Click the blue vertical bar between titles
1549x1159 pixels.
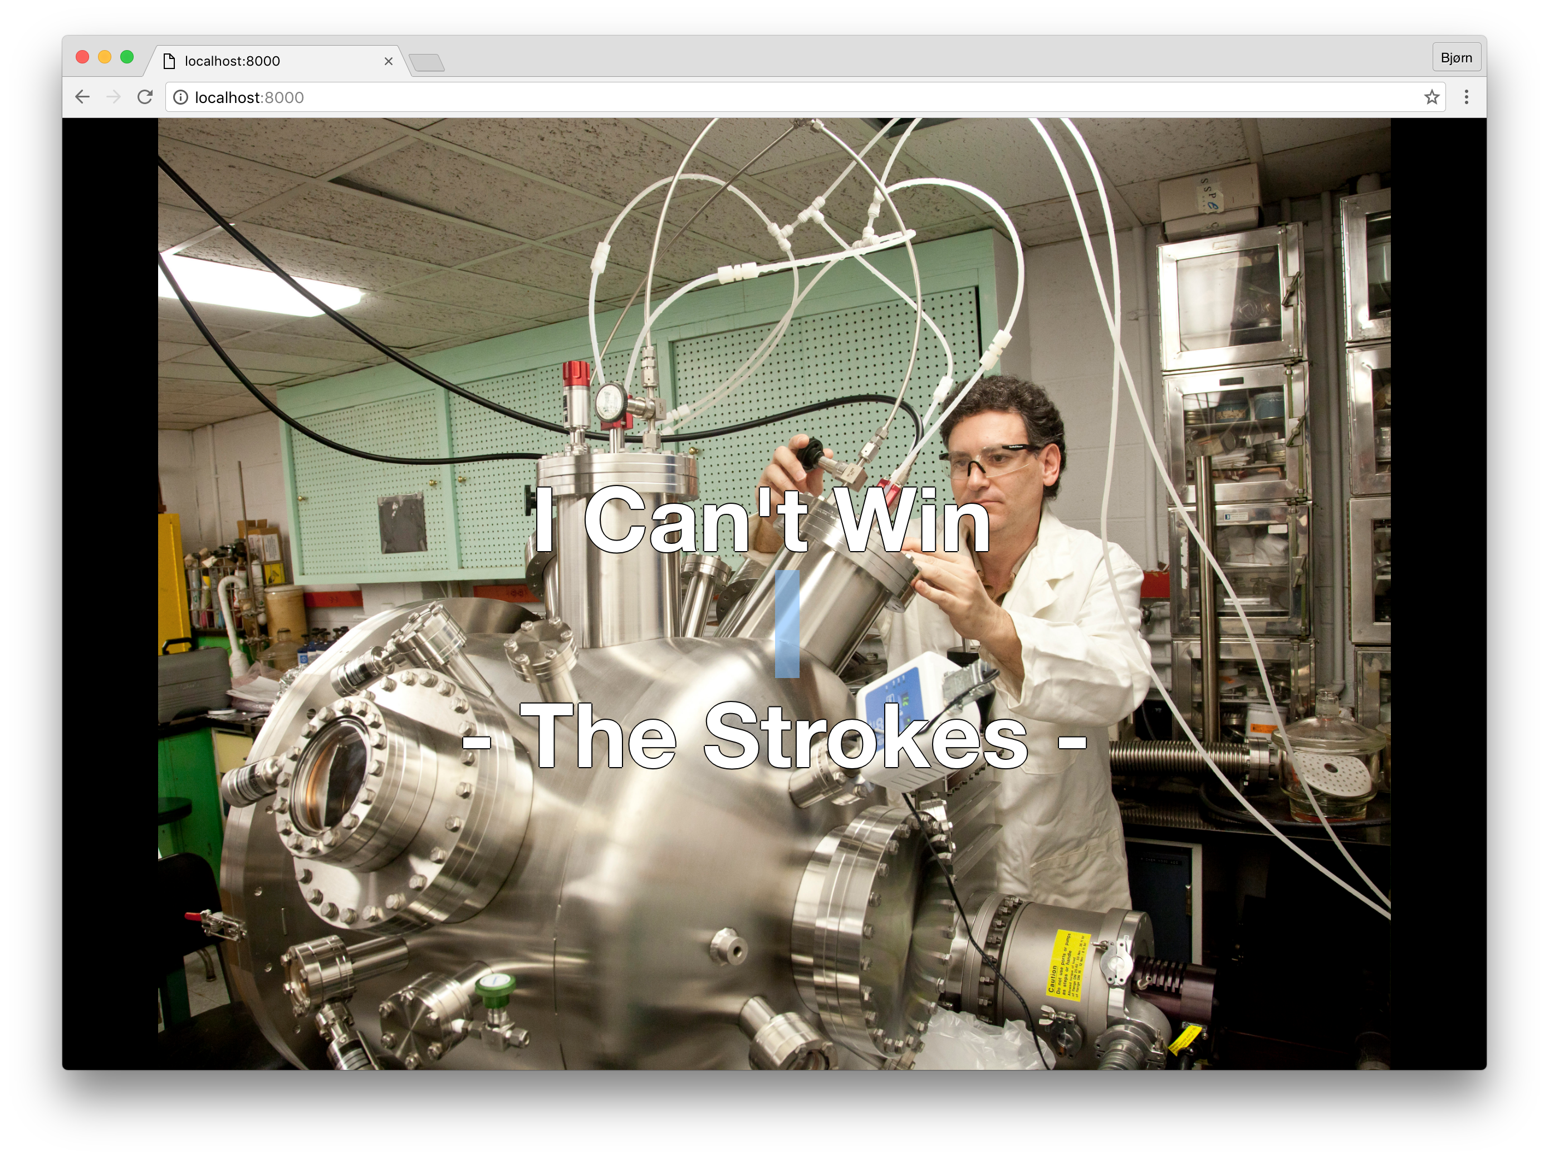(787, 624)
